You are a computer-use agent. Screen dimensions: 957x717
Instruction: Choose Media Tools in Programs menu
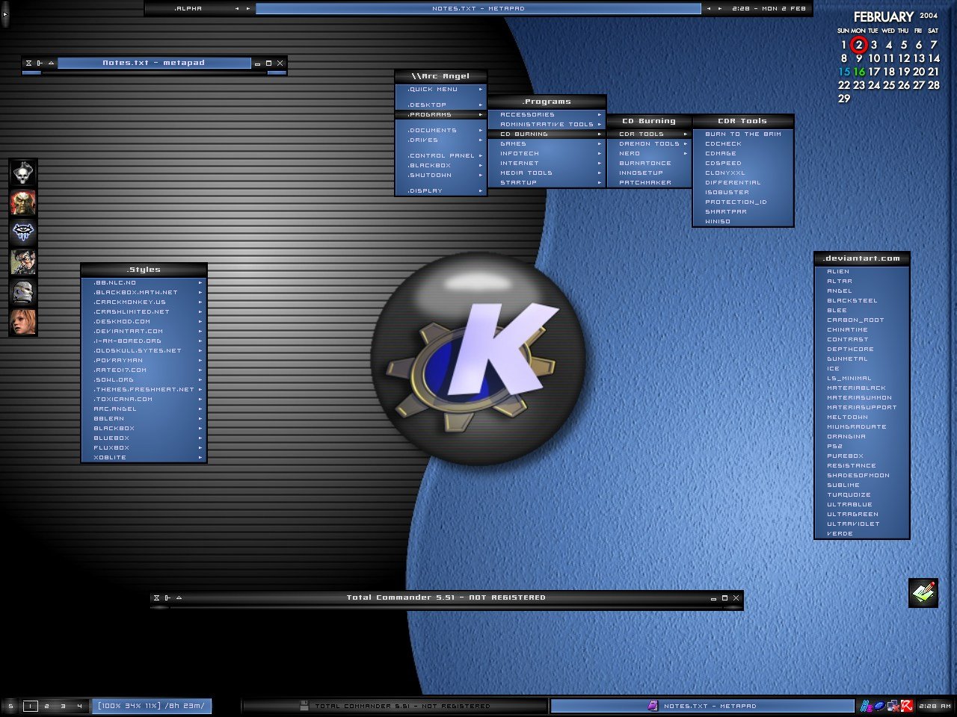[x=547, y=173]
